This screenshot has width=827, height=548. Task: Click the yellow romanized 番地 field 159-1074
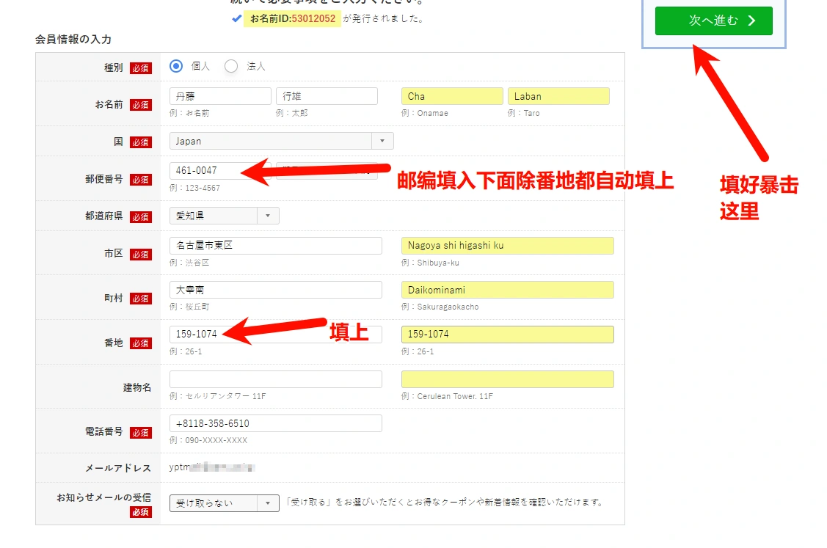(507, 334)
